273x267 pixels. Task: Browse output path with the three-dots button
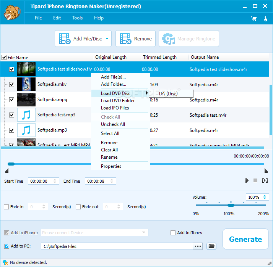(x=198, y=246)
